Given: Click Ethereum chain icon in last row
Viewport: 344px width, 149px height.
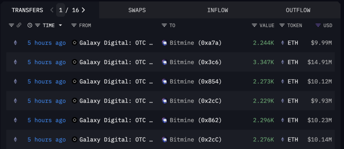Looking at the screenshot, I should (15, 139).
